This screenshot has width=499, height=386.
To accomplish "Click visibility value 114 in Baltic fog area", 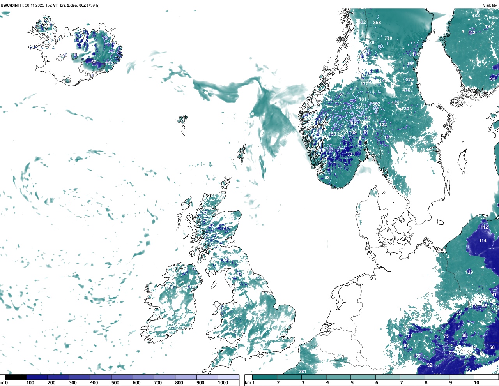I will coord(483,241).
